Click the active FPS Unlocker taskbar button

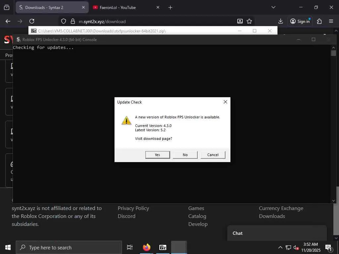click(179, 247)
